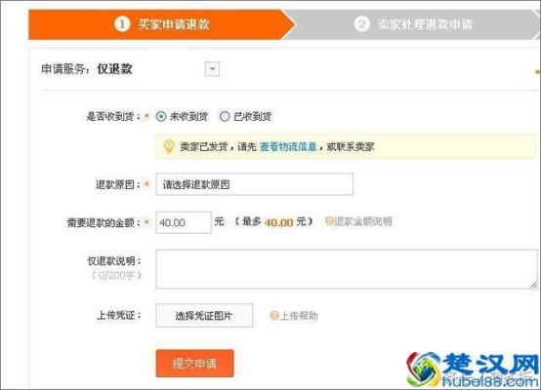Open the 请选择退款原因 dropdown
541x390 pixels.
254,184
